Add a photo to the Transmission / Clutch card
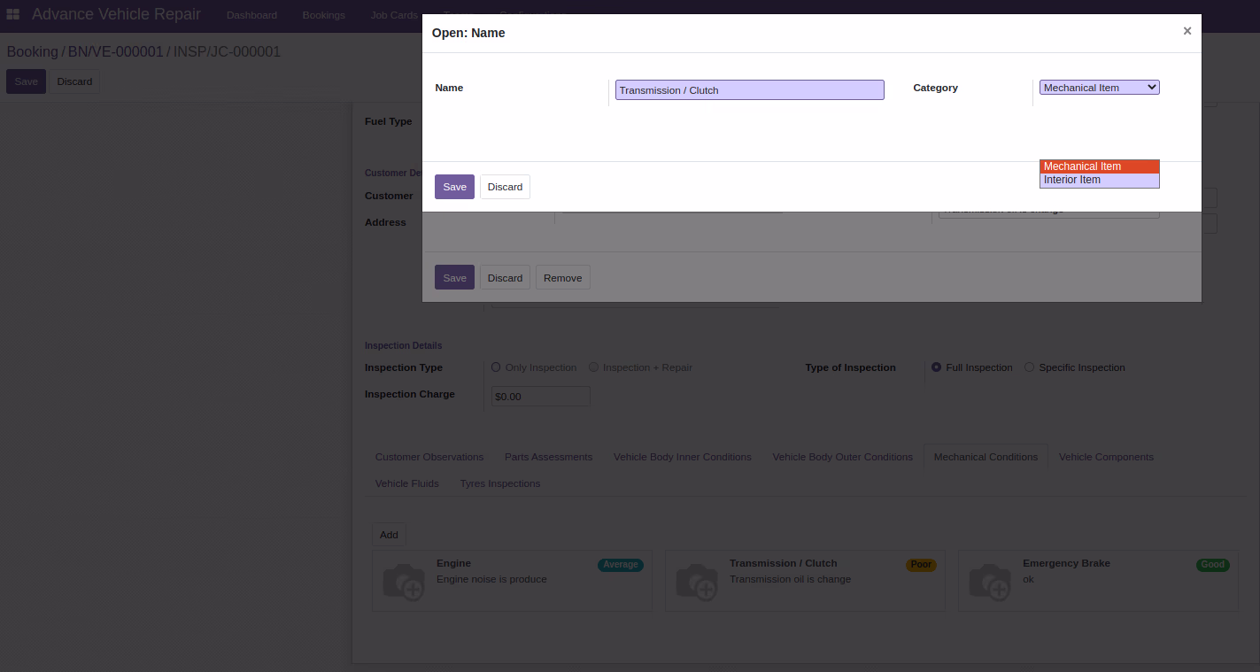Image resolution: width=1260 pixels, height=672 pixels. click(x=696, y=582)
